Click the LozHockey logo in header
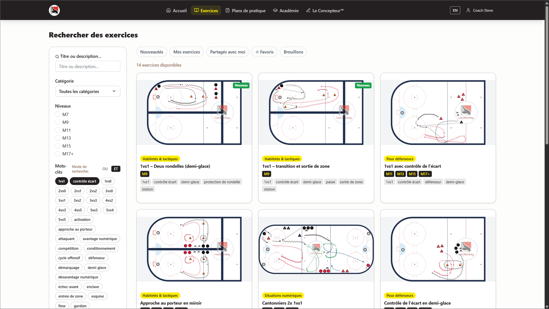The image size is (549, 309). click(x=55, y=10)
